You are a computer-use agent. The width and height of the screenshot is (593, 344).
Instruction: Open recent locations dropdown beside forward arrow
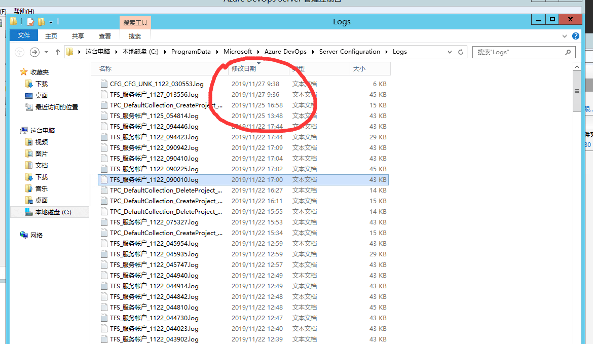click(47, 52)
